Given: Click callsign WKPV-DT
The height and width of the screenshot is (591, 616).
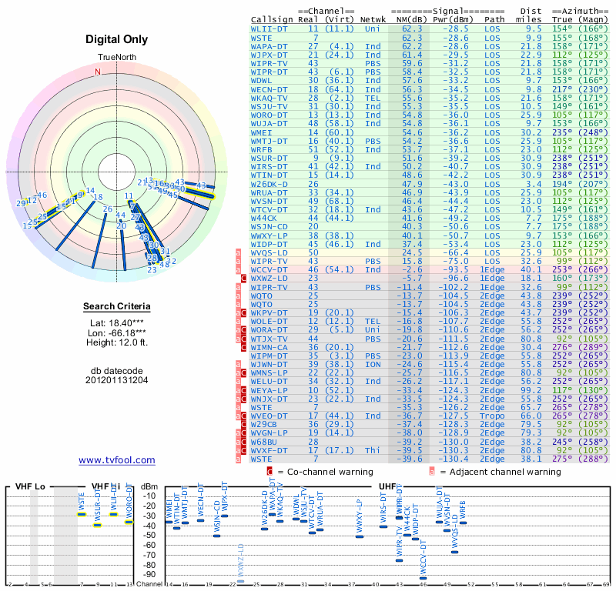Looking at the screenshot, I should [x=269, y=312].
